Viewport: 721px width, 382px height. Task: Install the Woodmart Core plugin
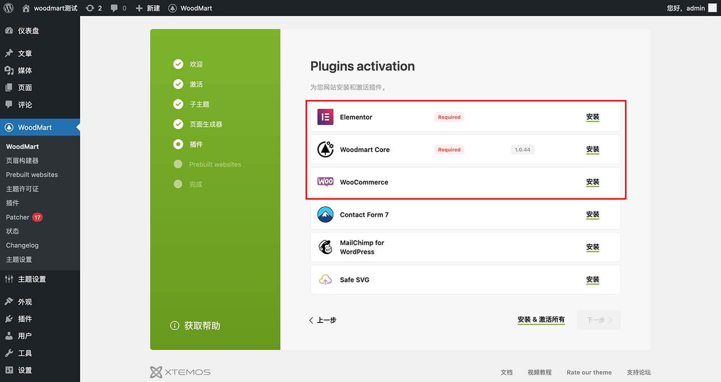click(x=593, y=149)
